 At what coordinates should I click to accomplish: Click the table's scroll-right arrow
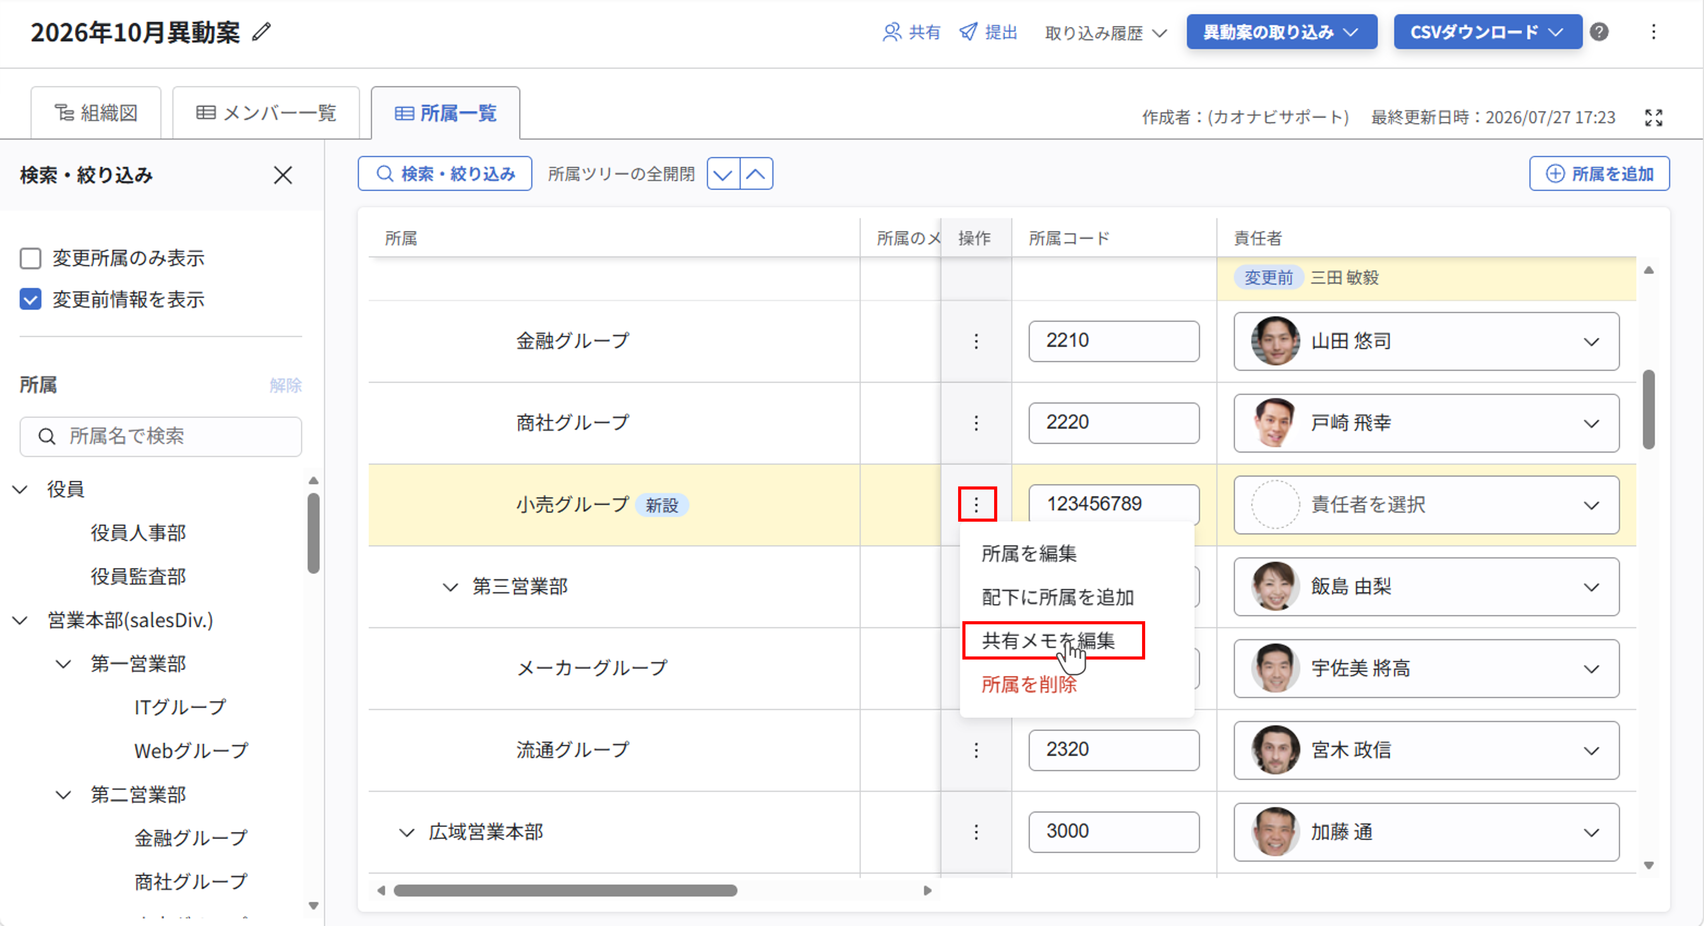pyautogui.click(x=928, y=890)
